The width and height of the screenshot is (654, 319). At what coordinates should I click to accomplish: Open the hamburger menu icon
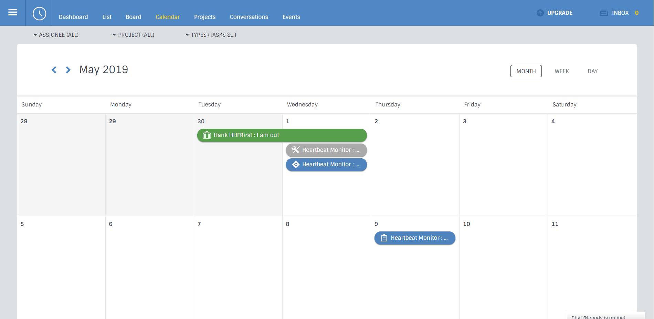pyautogui.click(x=13, y=12)
